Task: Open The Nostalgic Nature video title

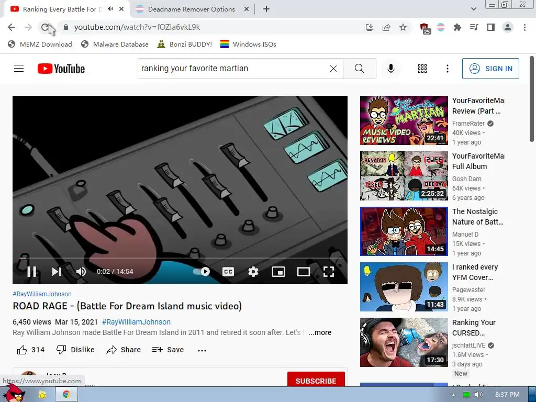Action: (x=477, y=217)
